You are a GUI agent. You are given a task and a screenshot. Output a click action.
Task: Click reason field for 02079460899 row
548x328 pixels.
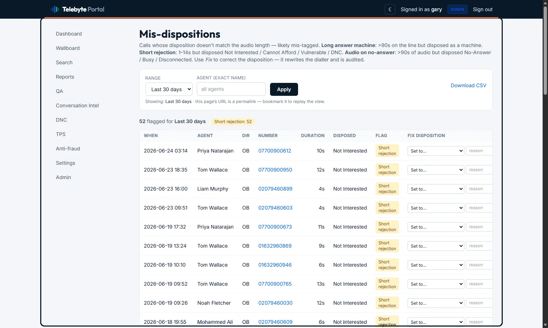tap(479, 189)
